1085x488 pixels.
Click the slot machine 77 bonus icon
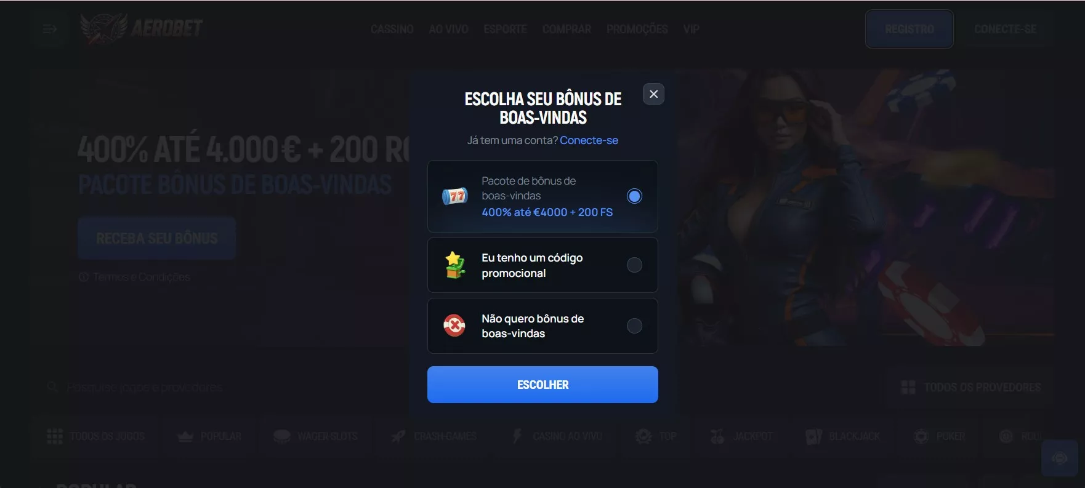[x=455, y=196]
